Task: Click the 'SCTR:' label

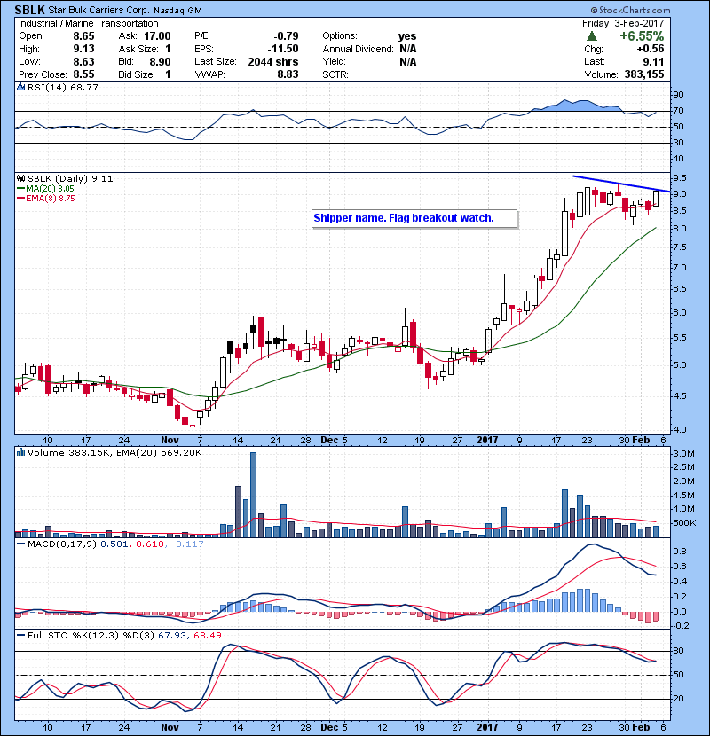Action: 335,74
